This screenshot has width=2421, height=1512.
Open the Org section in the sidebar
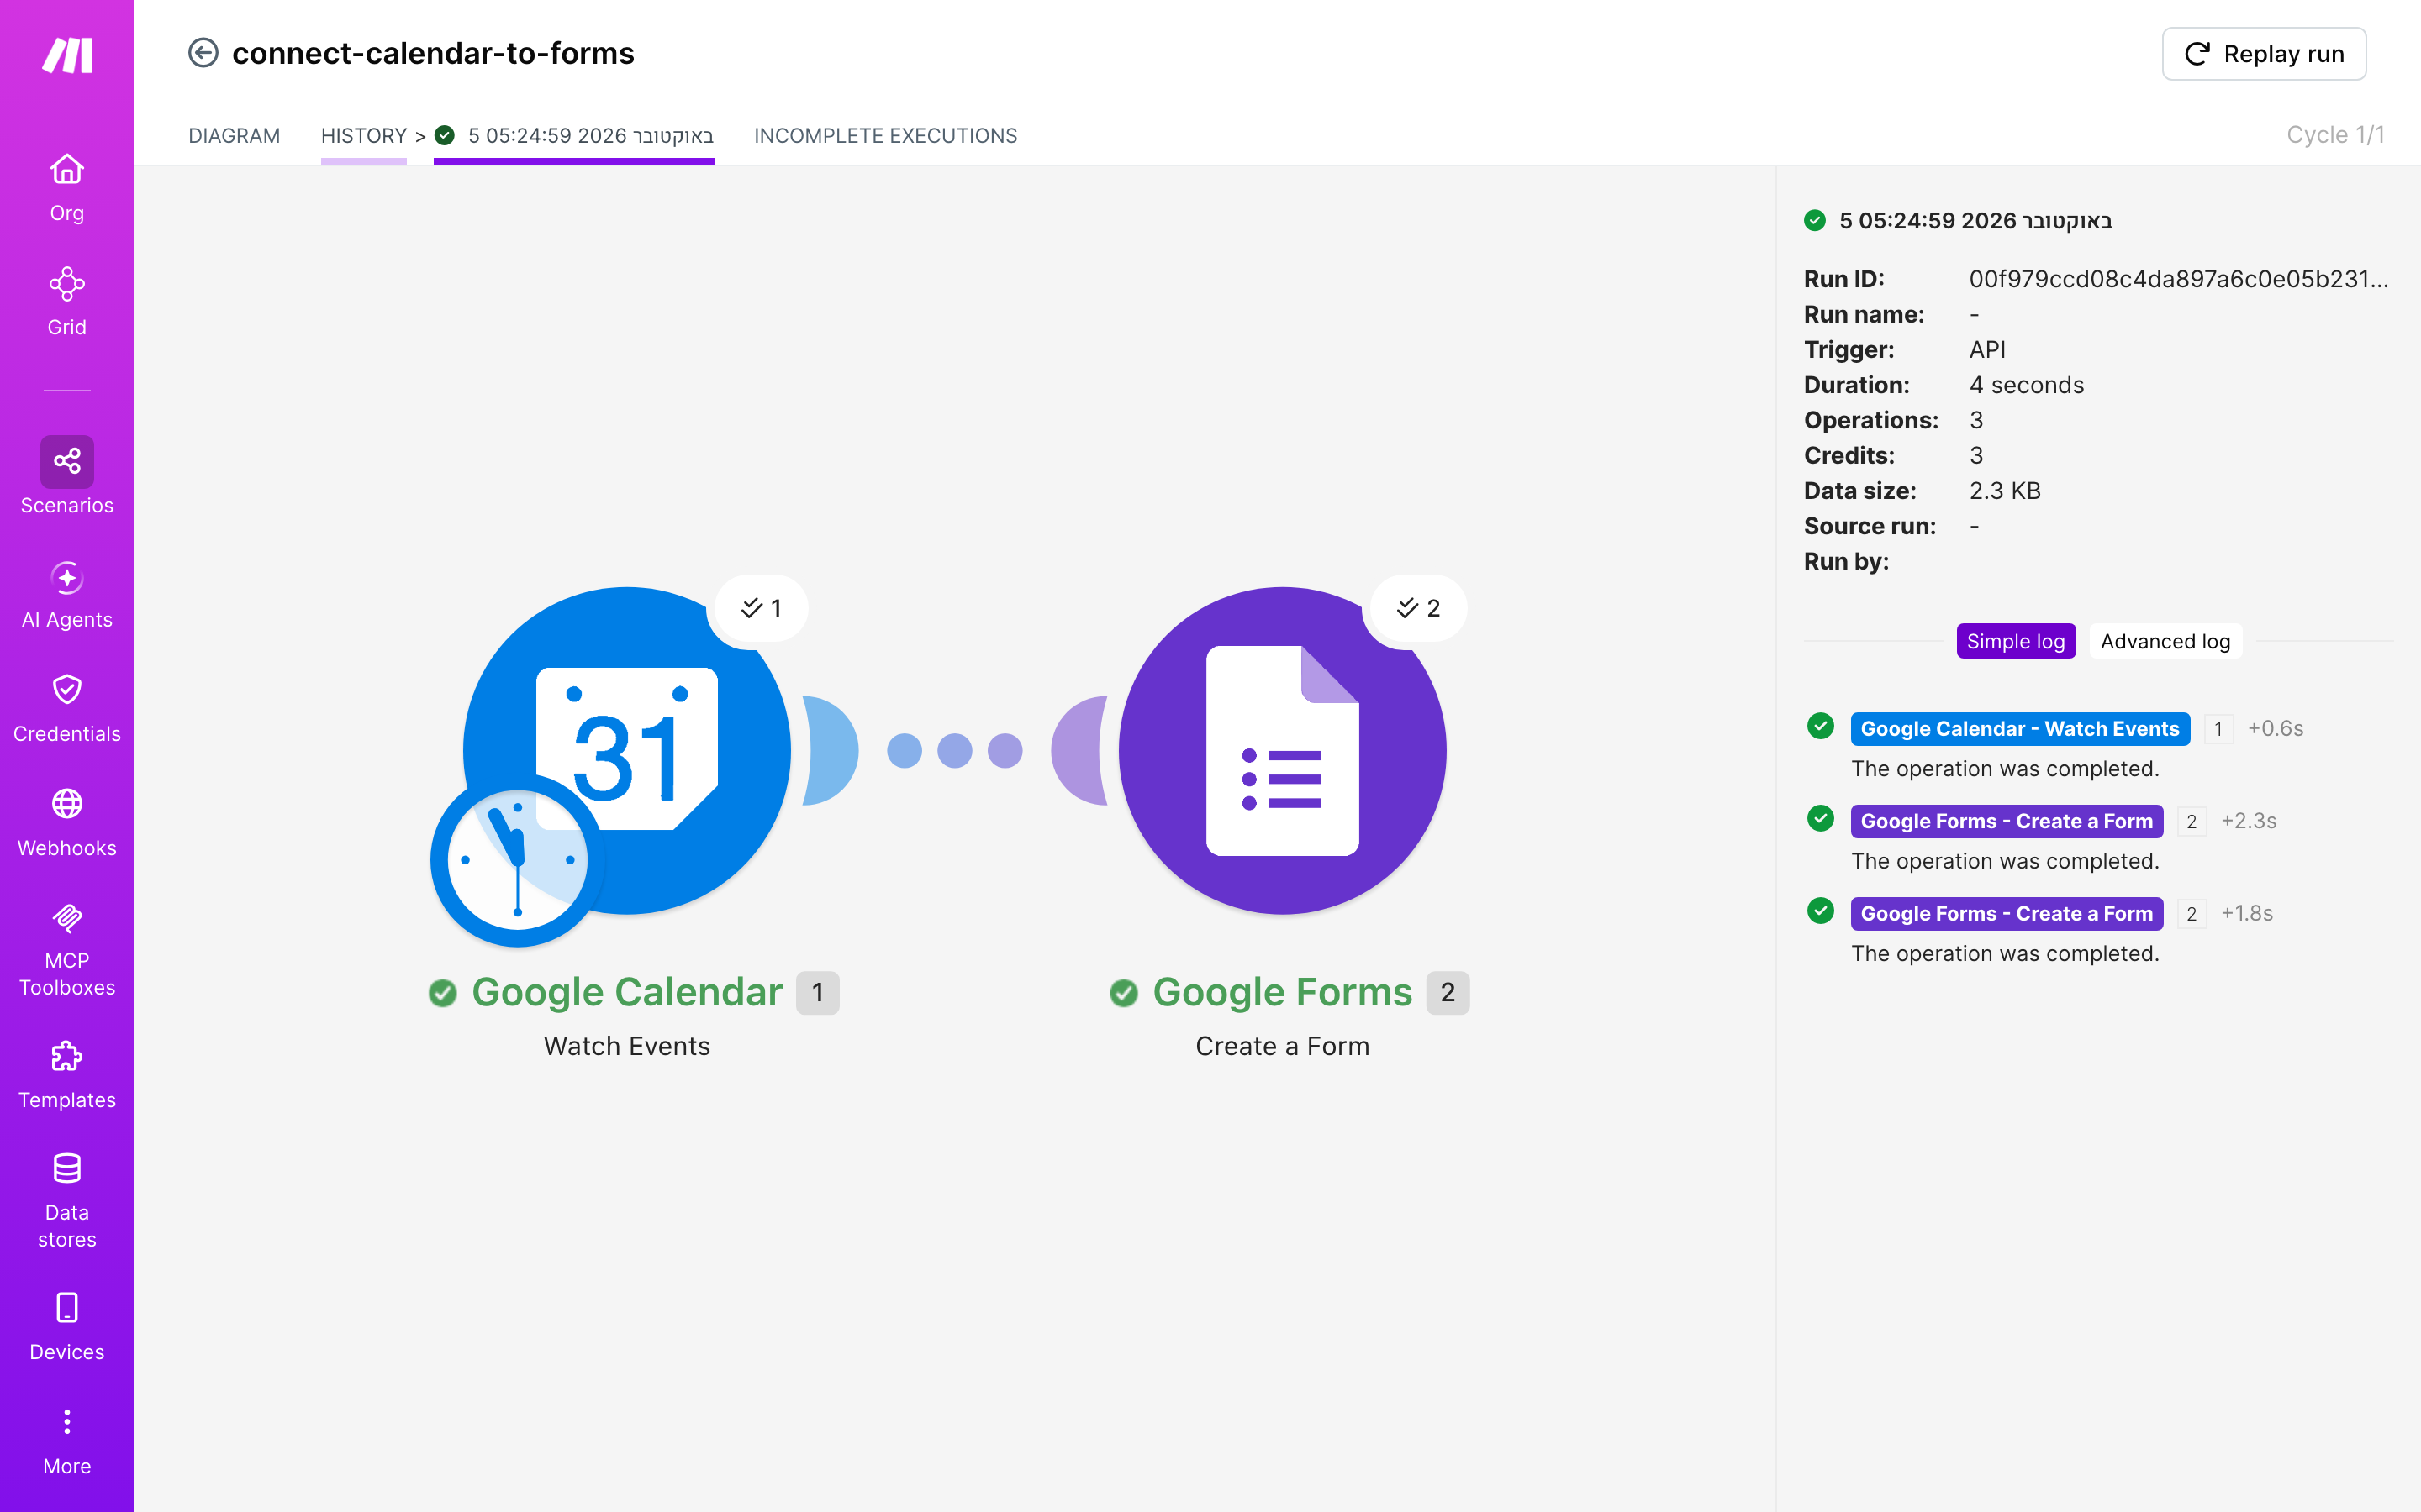tap(67, 188)
